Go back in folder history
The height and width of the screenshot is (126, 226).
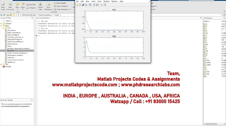click(x=1, y=15)
